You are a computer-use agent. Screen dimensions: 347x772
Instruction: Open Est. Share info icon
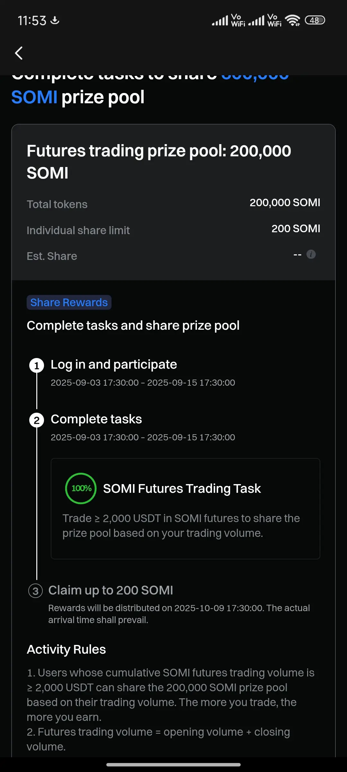[x=311, y=254]
